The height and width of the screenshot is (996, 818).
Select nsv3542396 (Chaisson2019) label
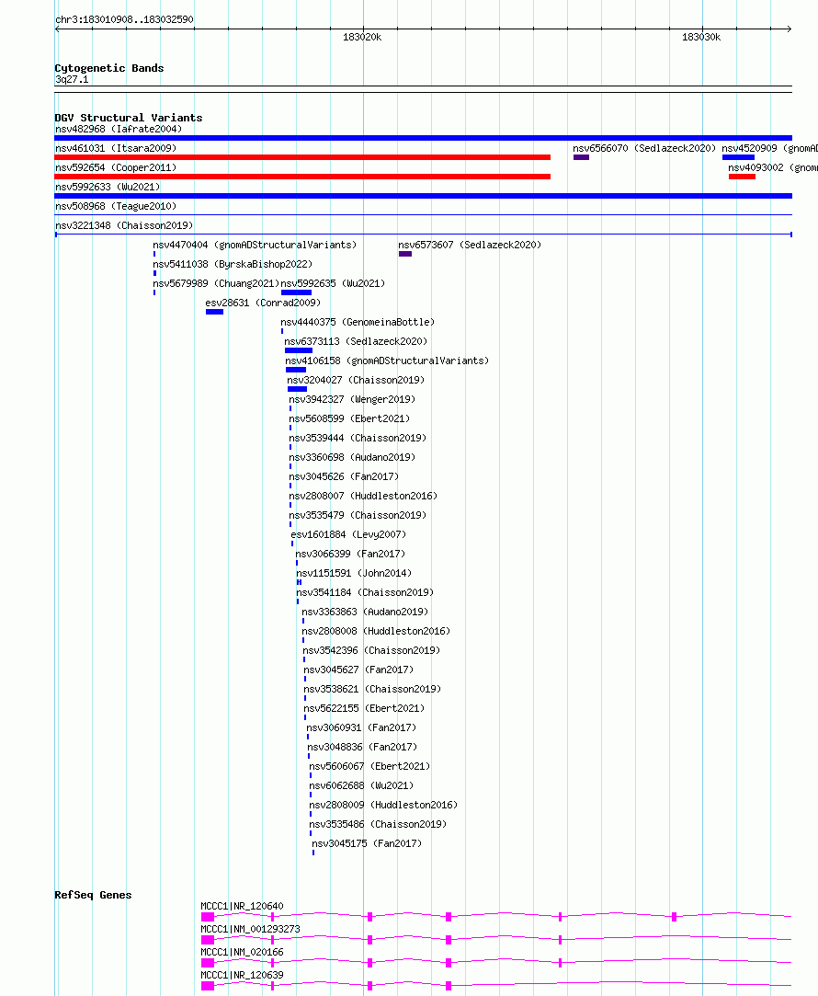pyautogui.click(x=371, y=650)
